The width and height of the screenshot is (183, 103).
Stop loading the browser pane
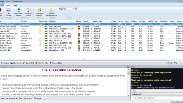(19, 98)
